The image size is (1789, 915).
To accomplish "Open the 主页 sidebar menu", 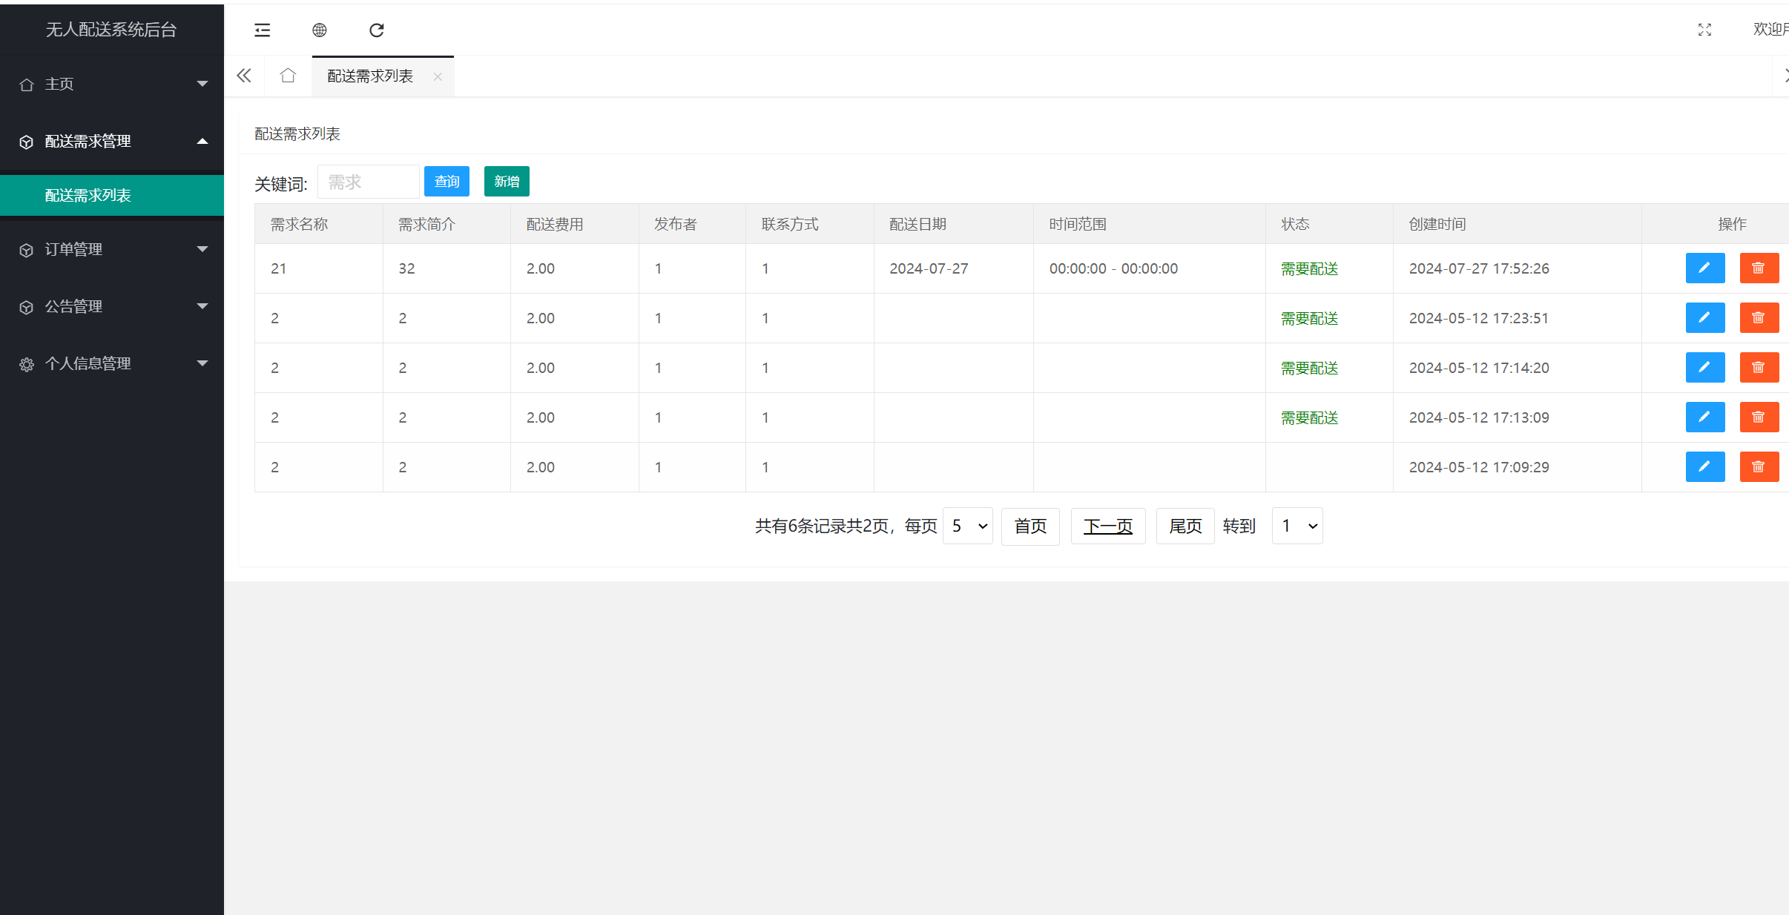I will click(111, 84).
